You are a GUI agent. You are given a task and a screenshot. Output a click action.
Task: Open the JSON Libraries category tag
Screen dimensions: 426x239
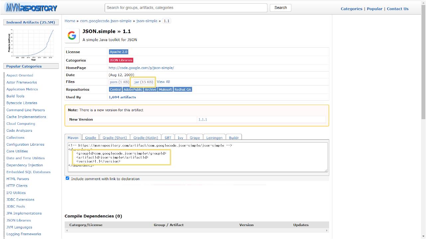click(x=121, y=60)
